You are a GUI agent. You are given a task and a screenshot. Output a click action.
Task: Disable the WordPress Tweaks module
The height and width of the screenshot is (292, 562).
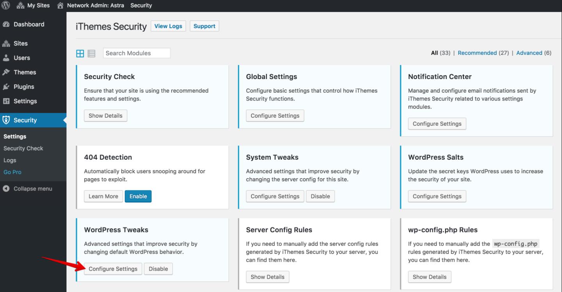158,269
